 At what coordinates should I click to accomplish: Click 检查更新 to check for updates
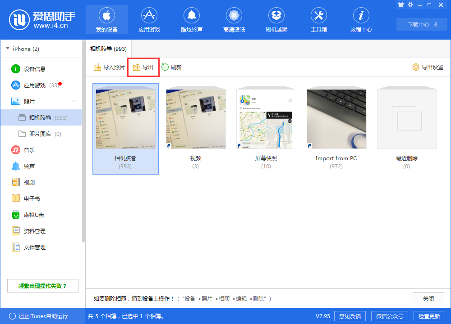pyautogui.click(x=429, y=316)
